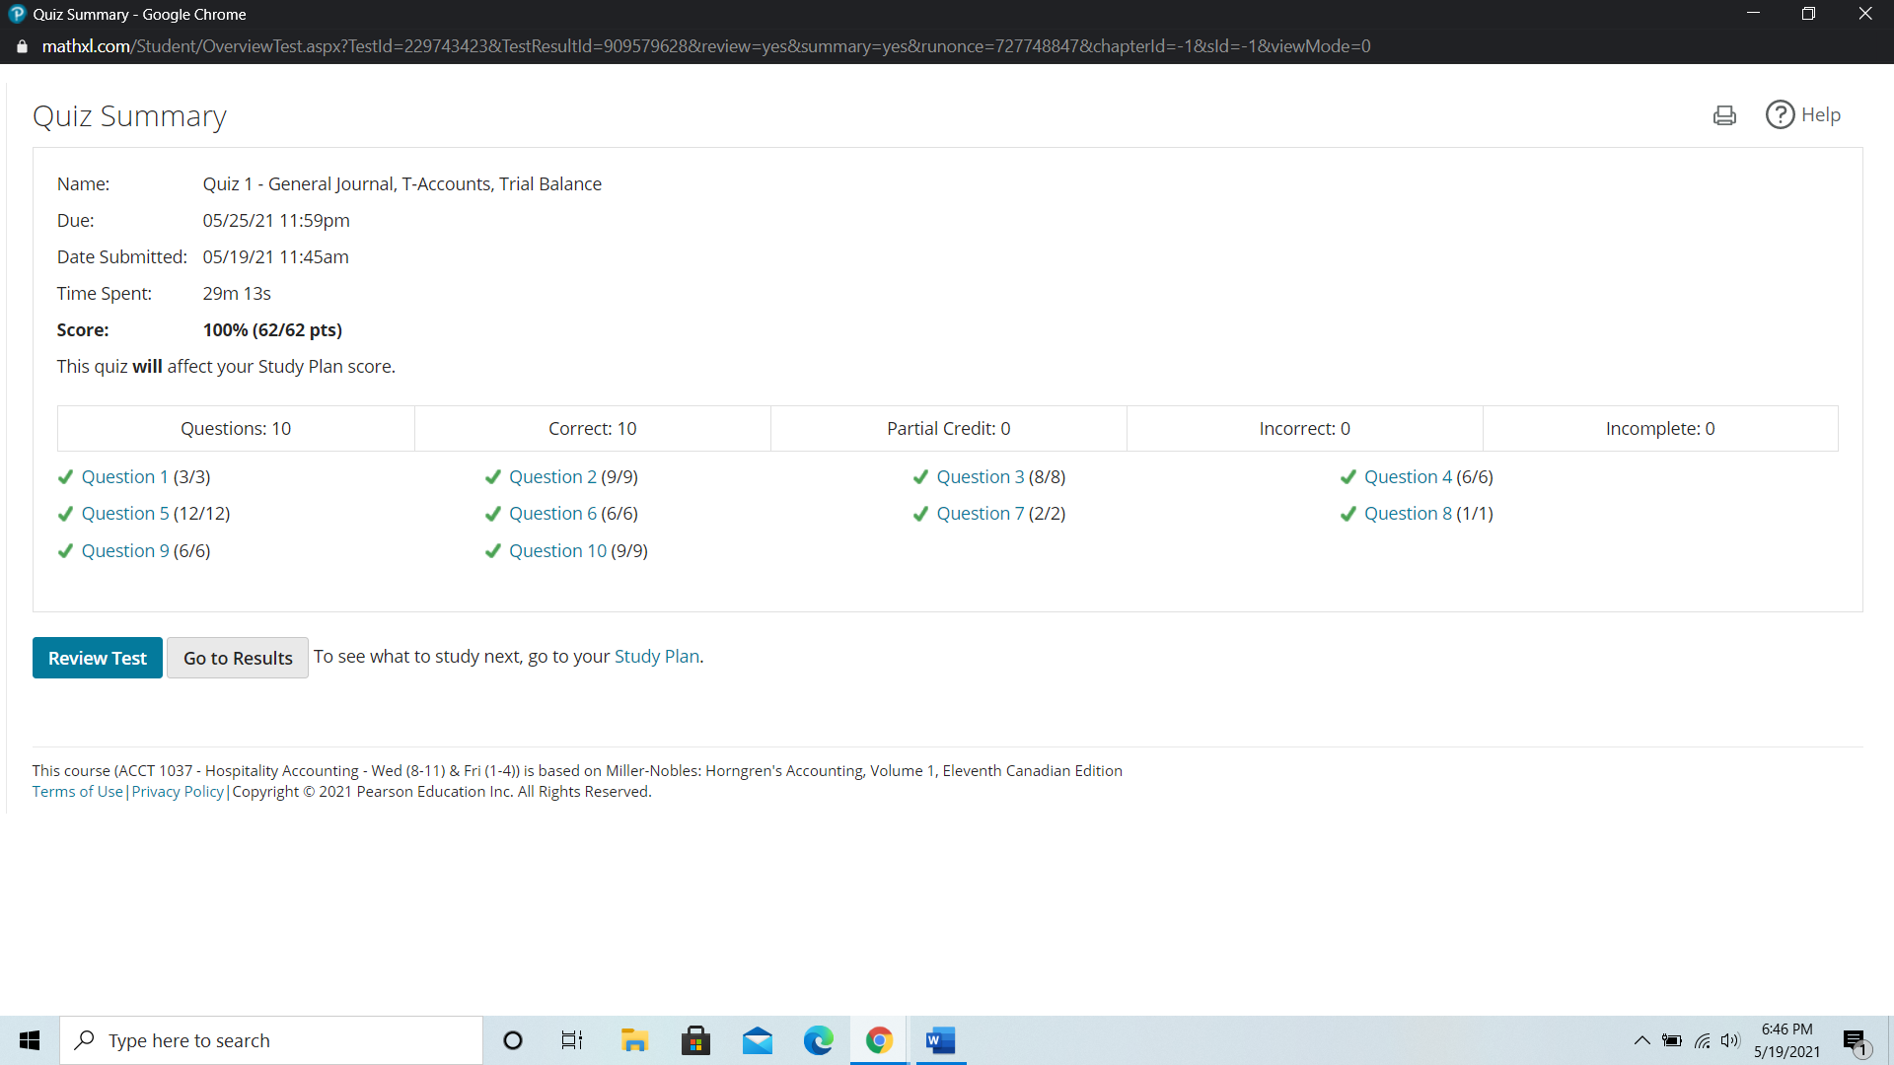Open File Explorer from the taskbar
Viewport: 1894px width, 1065px height.
click(633, 1040)
